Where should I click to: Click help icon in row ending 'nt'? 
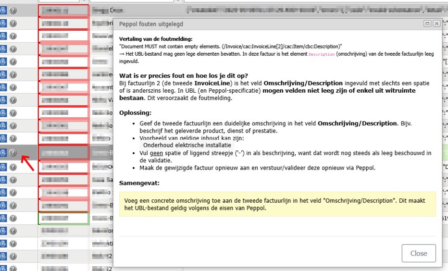tap(13, 87)
